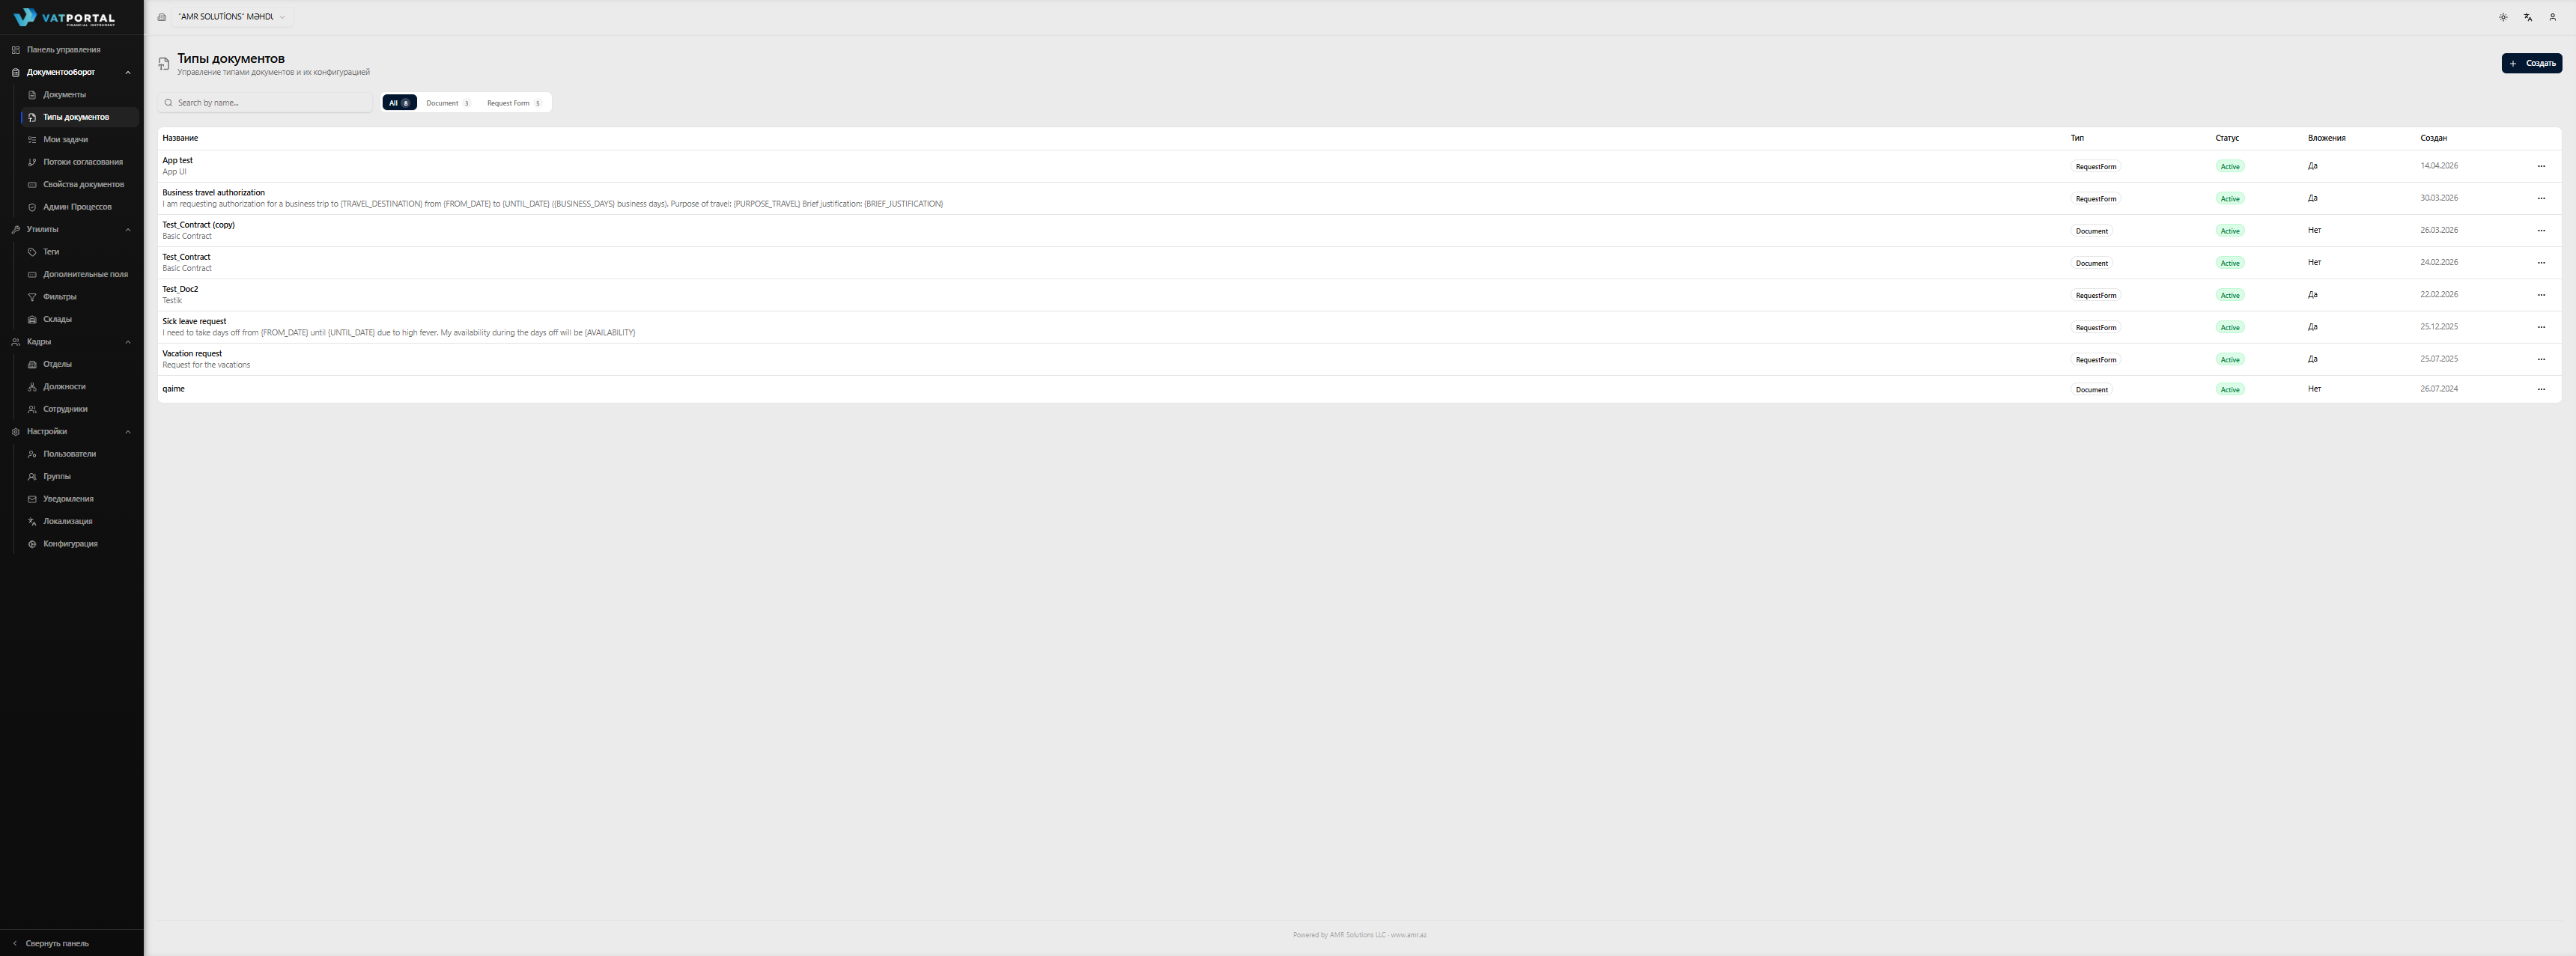This screenshot has width=2576, height=956.
Task: Click the Создан column header
Action: 2433,138
